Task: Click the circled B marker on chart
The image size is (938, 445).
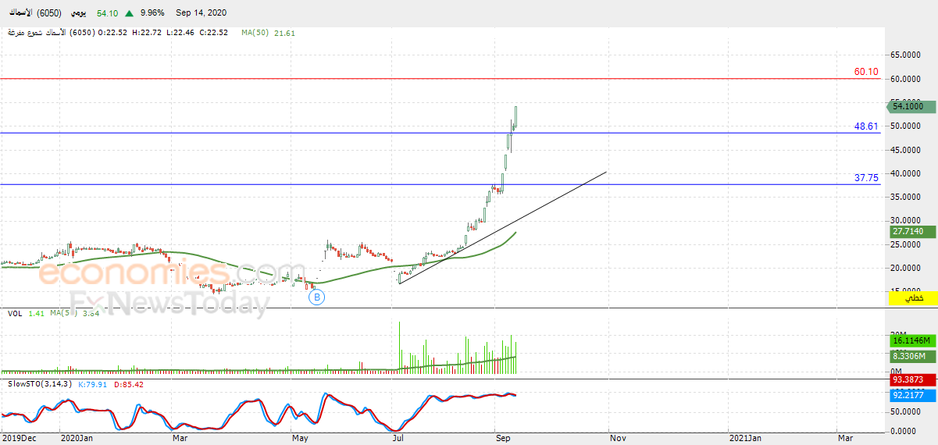Action: click(317, 297)
